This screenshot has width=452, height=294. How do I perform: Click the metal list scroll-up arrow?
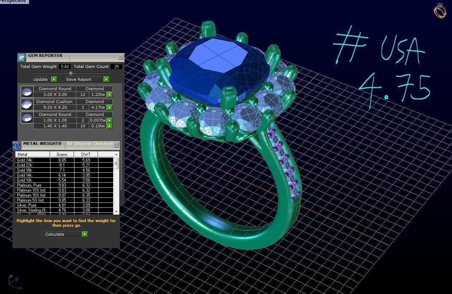pyautogui.click(x=116, y=154)
